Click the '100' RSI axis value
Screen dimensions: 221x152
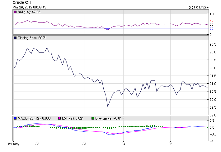pyautogui.click(x=212, y=14)
